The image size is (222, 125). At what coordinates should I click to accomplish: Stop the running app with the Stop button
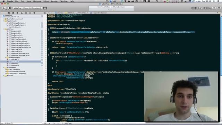pyautogui.click(x=9, y=8)
